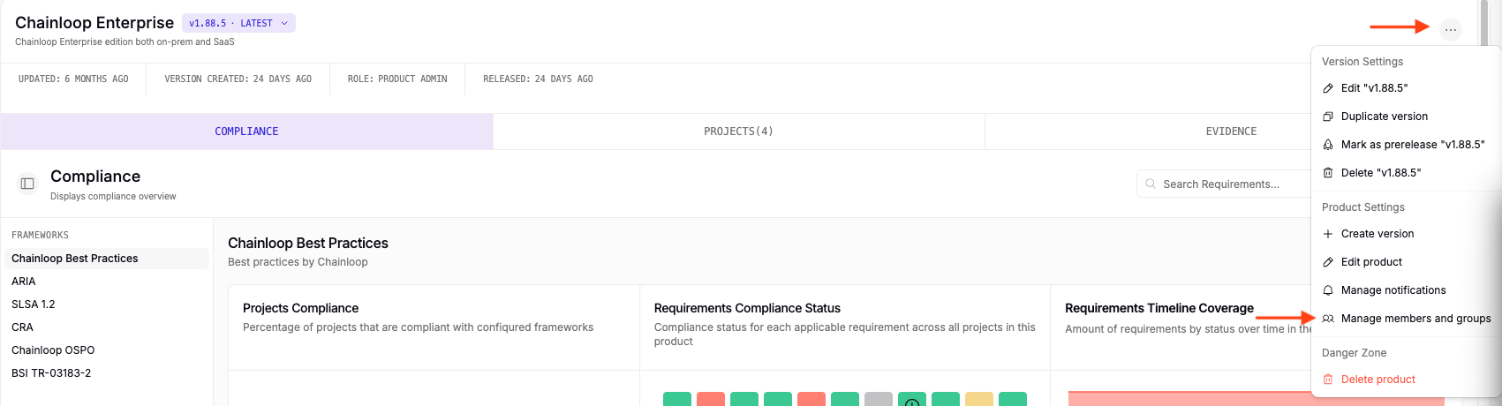Image resolution: width=1502 pixels, height=406 pixels.
Task: Switch to the Compliance tab
Action: click(x=246, y=132)
